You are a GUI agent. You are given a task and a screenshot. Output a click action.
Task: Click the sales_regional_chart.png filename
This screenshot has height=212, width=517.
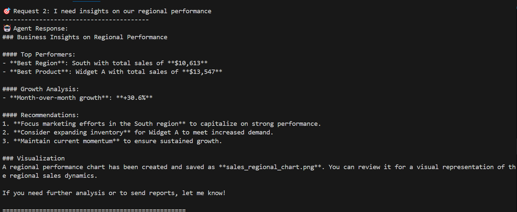point(270,167)
